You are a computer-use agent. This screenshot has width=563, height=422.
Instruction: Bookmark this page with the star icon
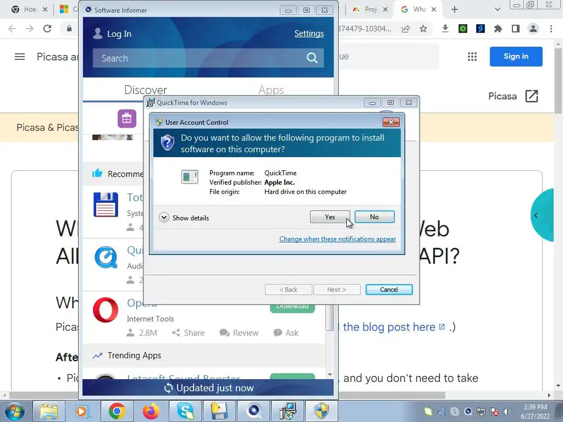point(423,29)
